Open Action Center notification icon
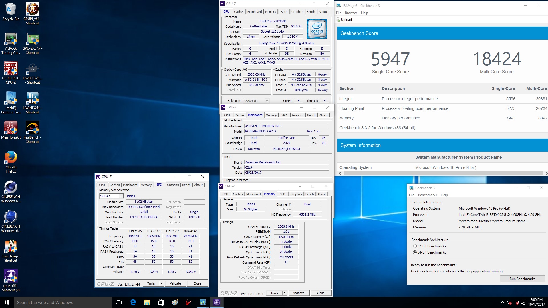 coord(523,302)
